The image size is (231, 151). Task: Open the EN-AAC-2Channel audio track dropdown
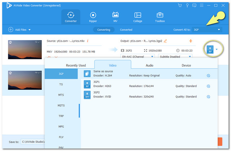coord(138,56)
